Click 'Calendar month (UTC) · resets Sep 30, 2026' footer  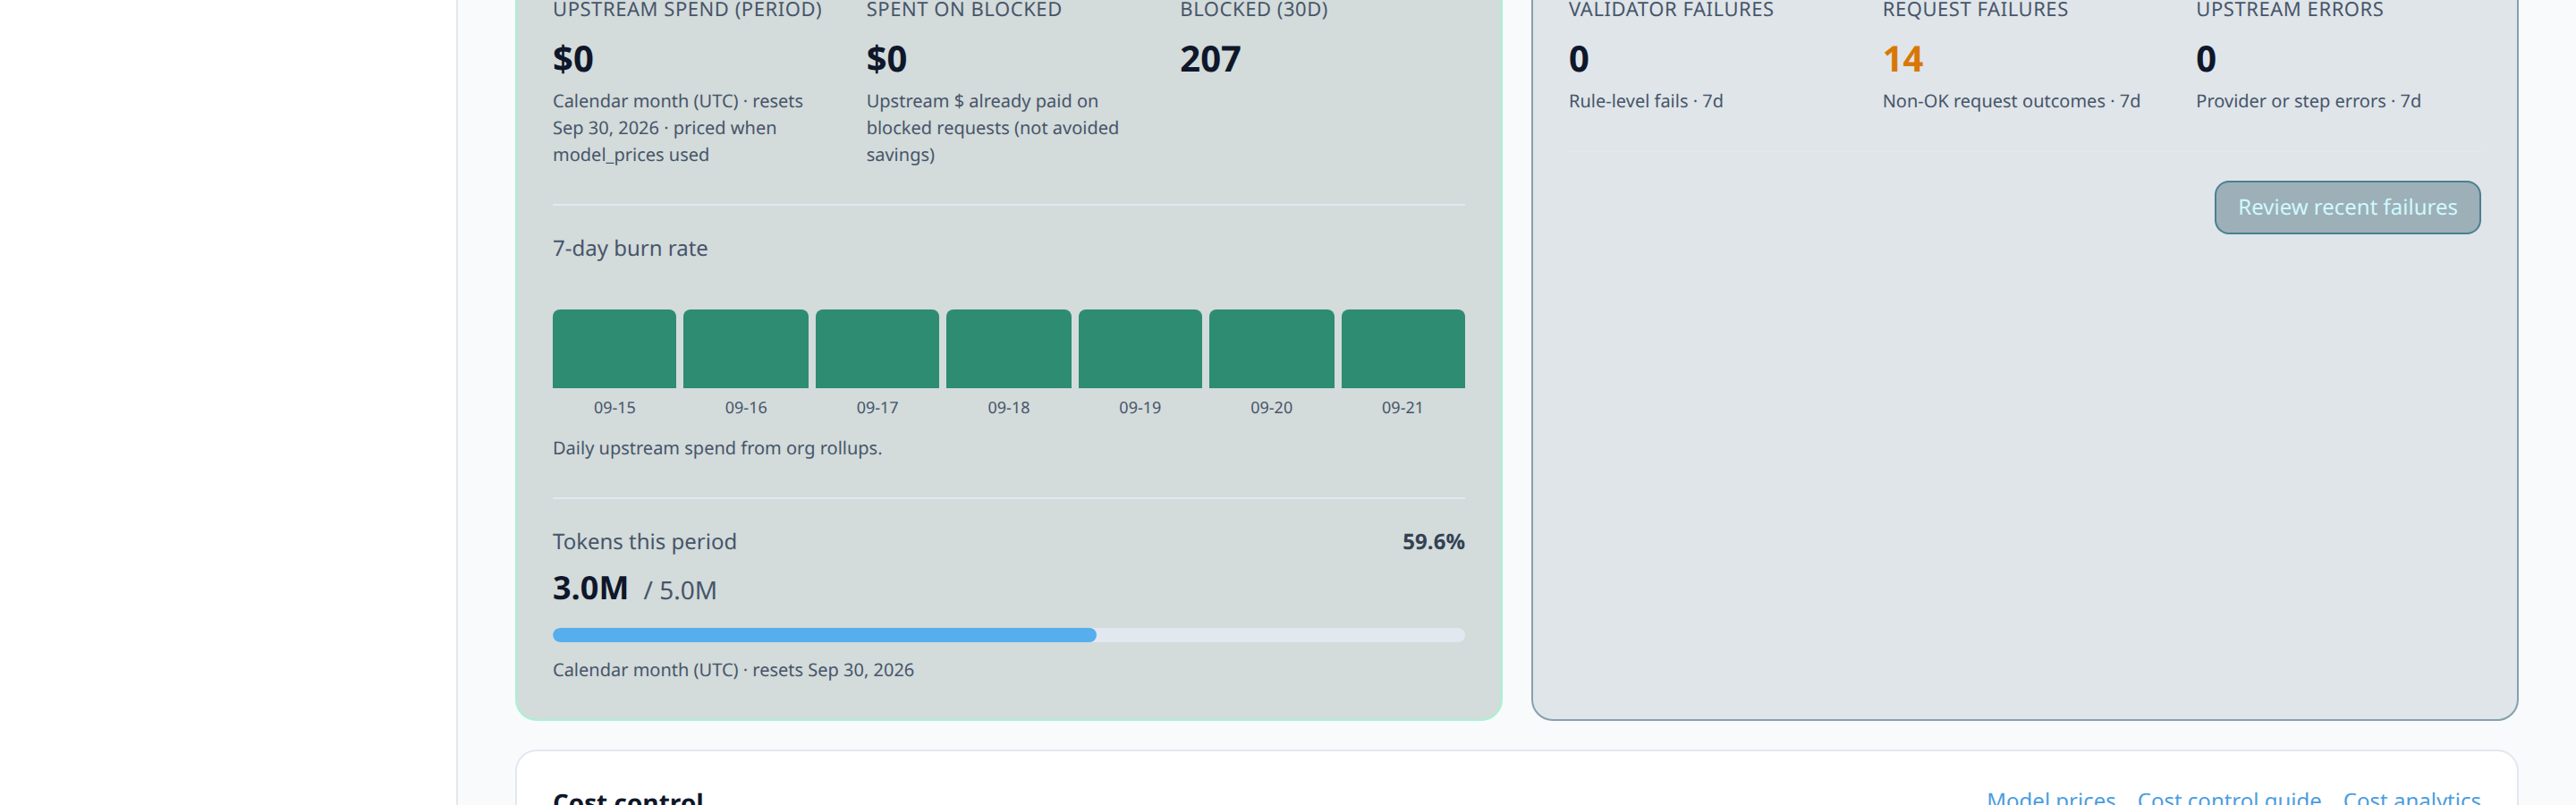pyautogui.click(x=733, y=670)
